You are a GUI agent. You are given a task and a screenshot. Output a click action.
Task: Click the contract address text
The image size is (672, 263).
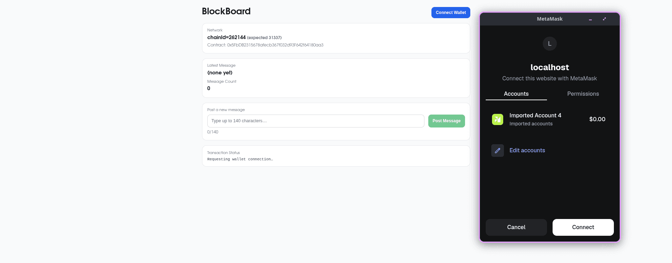click(265, 45)
